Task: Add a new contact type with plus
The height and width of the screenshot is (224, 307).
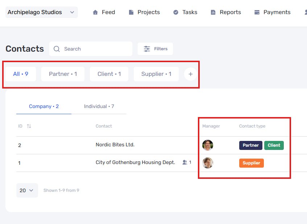Action: [191, 74]
